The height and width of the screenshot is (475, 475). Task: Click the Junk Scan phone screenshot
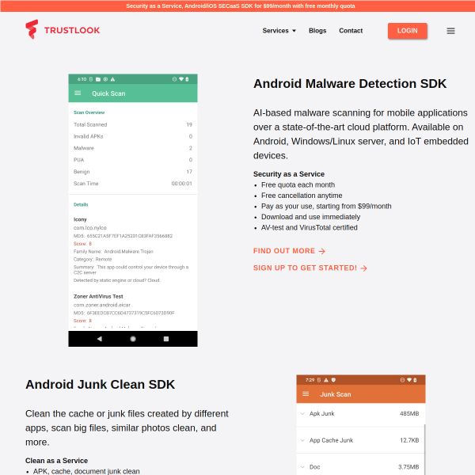tap(360, 424)
